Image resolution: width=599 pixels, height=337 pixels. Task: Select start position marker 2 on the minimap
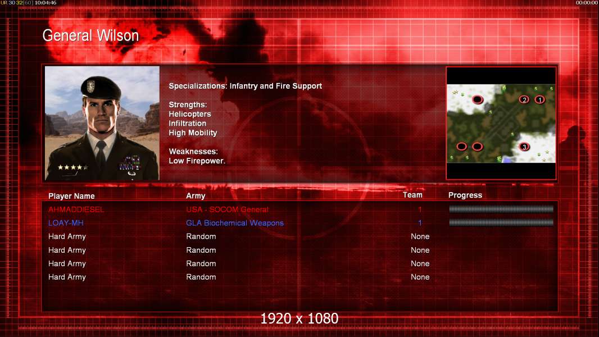tap(524, 99)
